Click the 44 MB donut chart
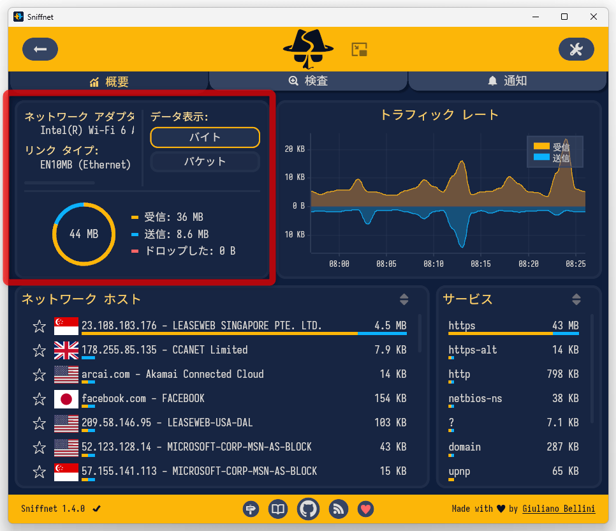This screenshot has width=616, height=531. point(84,234)
